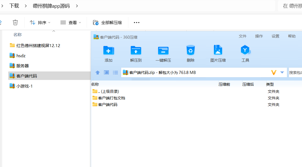Click the 名称 column header in Explorer
This screenshot has width=302, height=167.
click(18, 35)
